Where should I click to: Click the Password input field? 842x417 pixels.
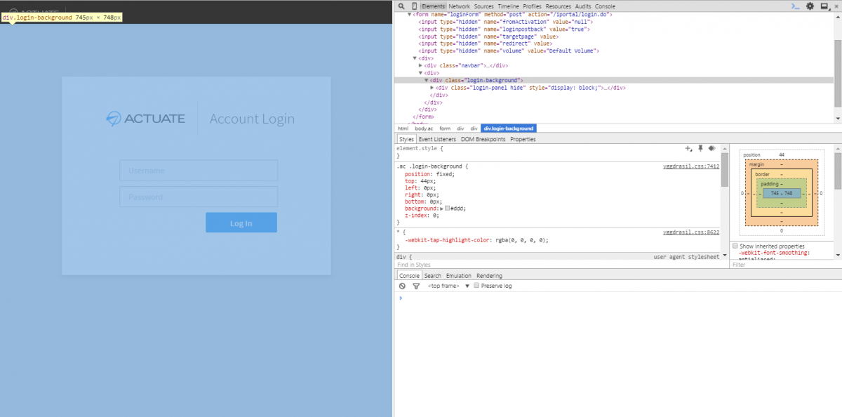pos(199,197)
